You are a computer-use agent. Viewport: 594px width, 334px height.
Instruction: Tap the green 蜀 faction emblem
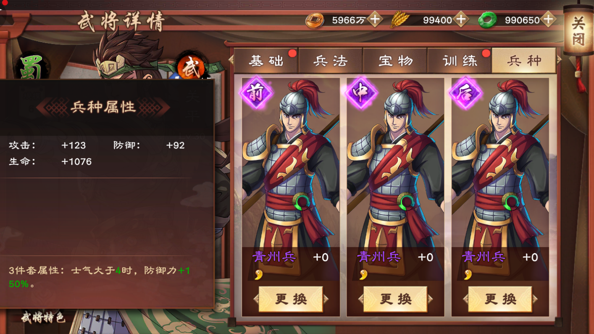(32, 68)
